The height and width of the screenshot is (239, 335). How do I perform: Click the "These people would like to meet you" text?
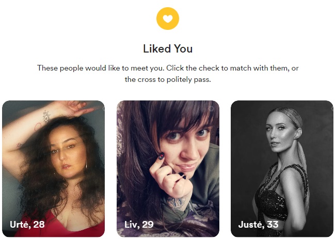point(101,68)
